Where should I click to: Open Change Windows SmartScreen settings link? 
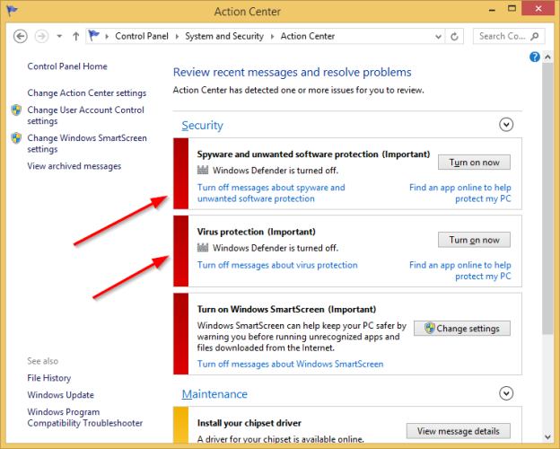pyautogui.click(x=87, y=143)
